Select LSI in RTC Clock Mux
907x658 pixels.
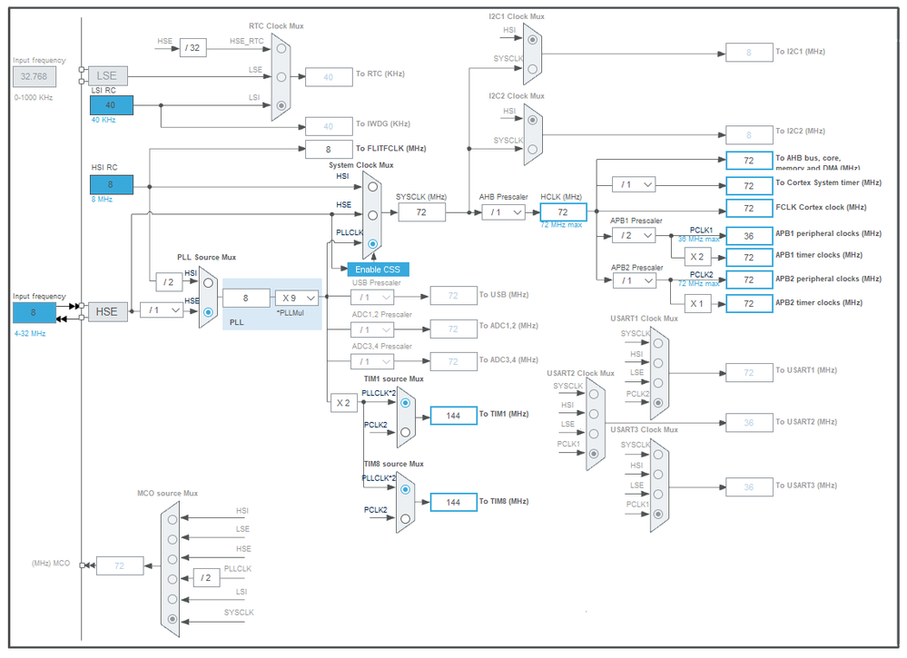tap(281, 106)
